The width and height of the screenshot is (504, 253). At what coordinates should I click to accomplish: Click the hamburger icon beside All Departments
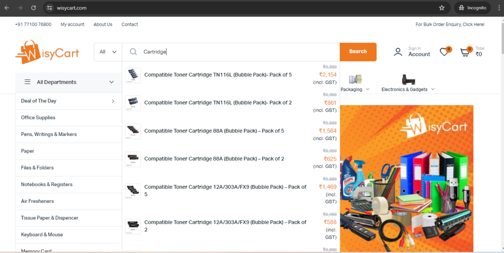[28, 82]
